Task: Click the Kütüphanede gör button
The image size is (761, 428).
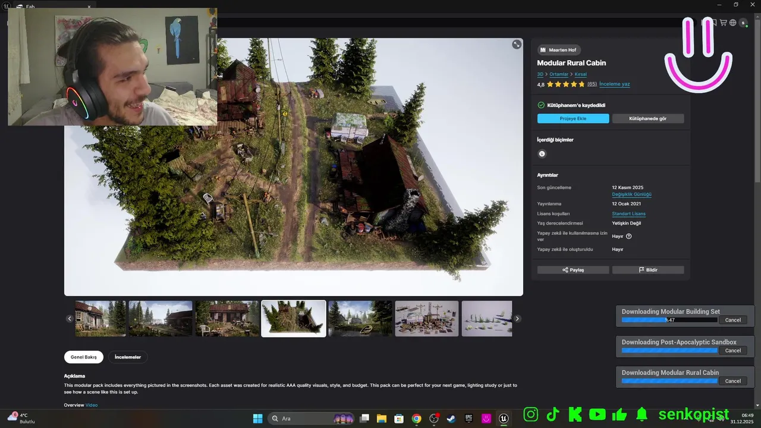Action: 648,119
